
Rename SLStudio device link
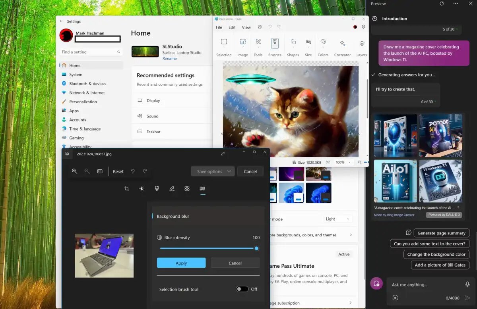(x=170, y=59)
